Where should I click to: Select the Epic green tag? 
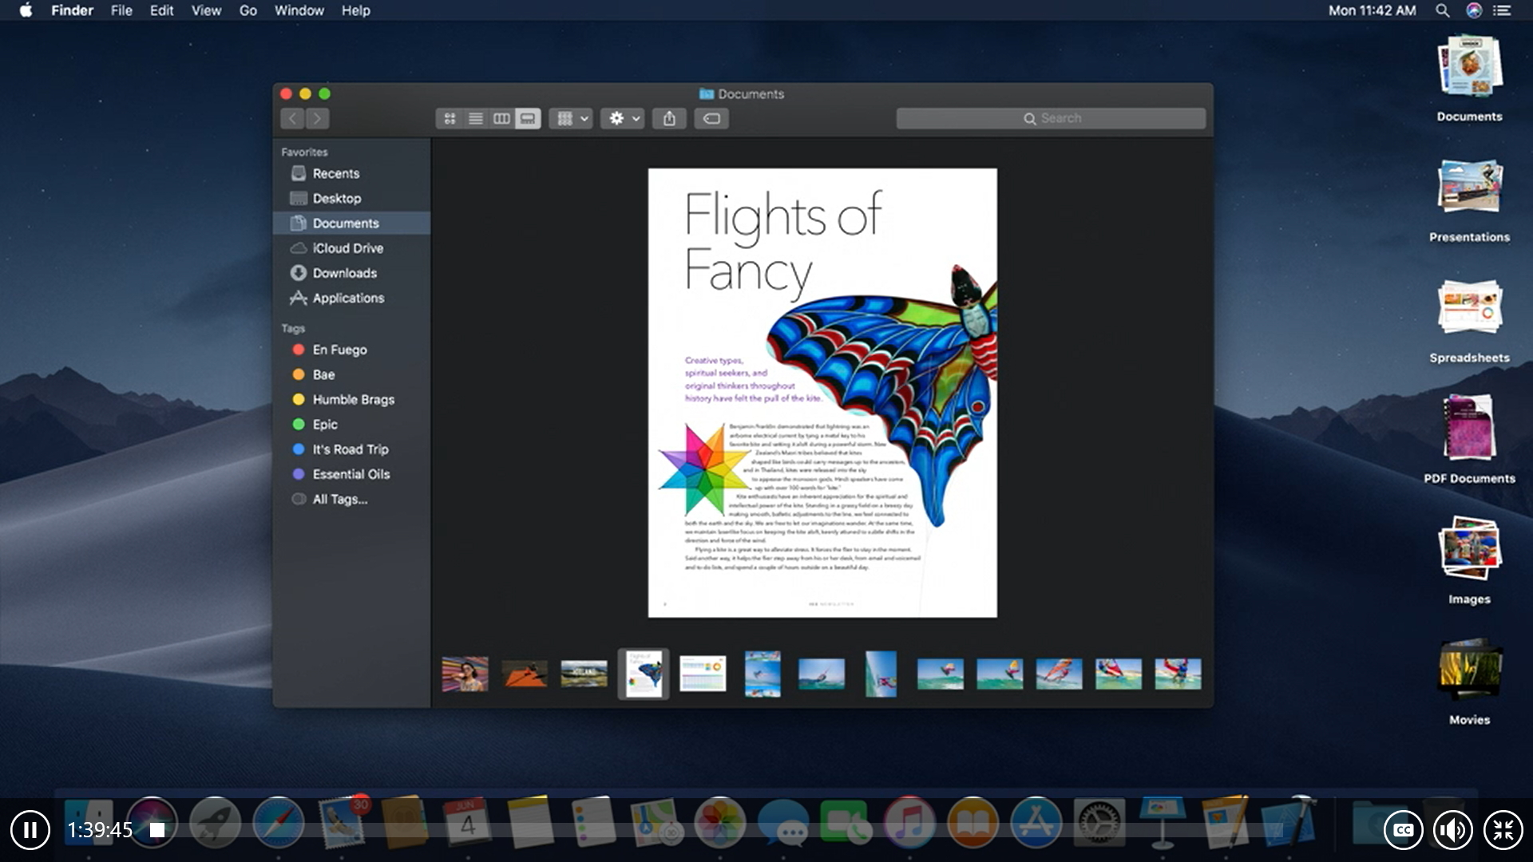(x=325, y=425)
